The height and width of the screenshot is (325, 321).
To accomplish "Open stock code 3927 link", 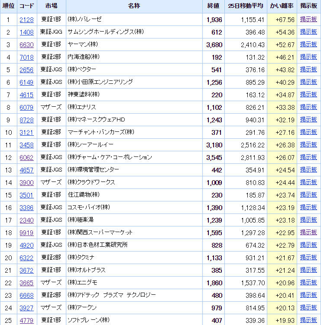I will click(x=26, y=308).
